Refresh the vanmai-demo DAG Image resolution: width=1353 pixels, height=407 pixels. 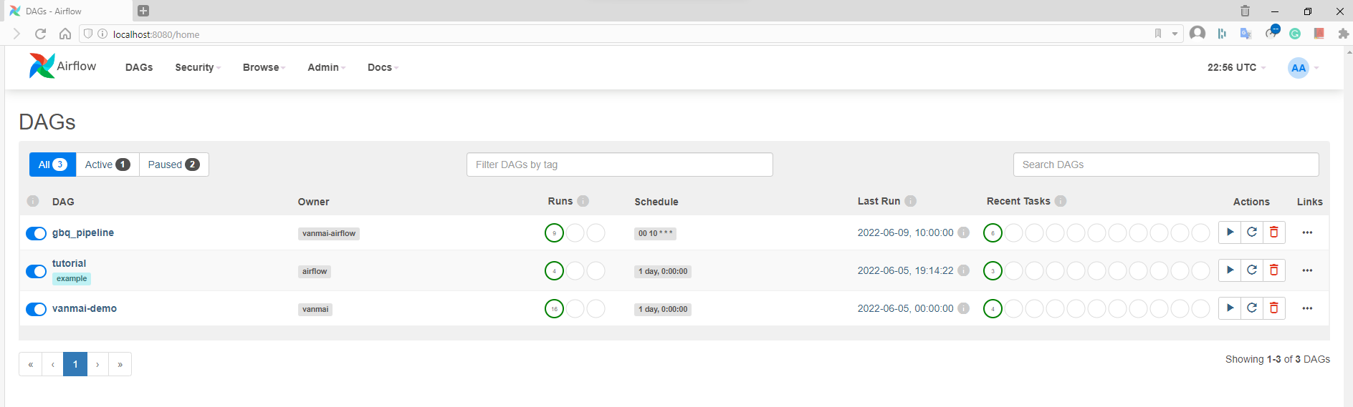[1252, 308]
